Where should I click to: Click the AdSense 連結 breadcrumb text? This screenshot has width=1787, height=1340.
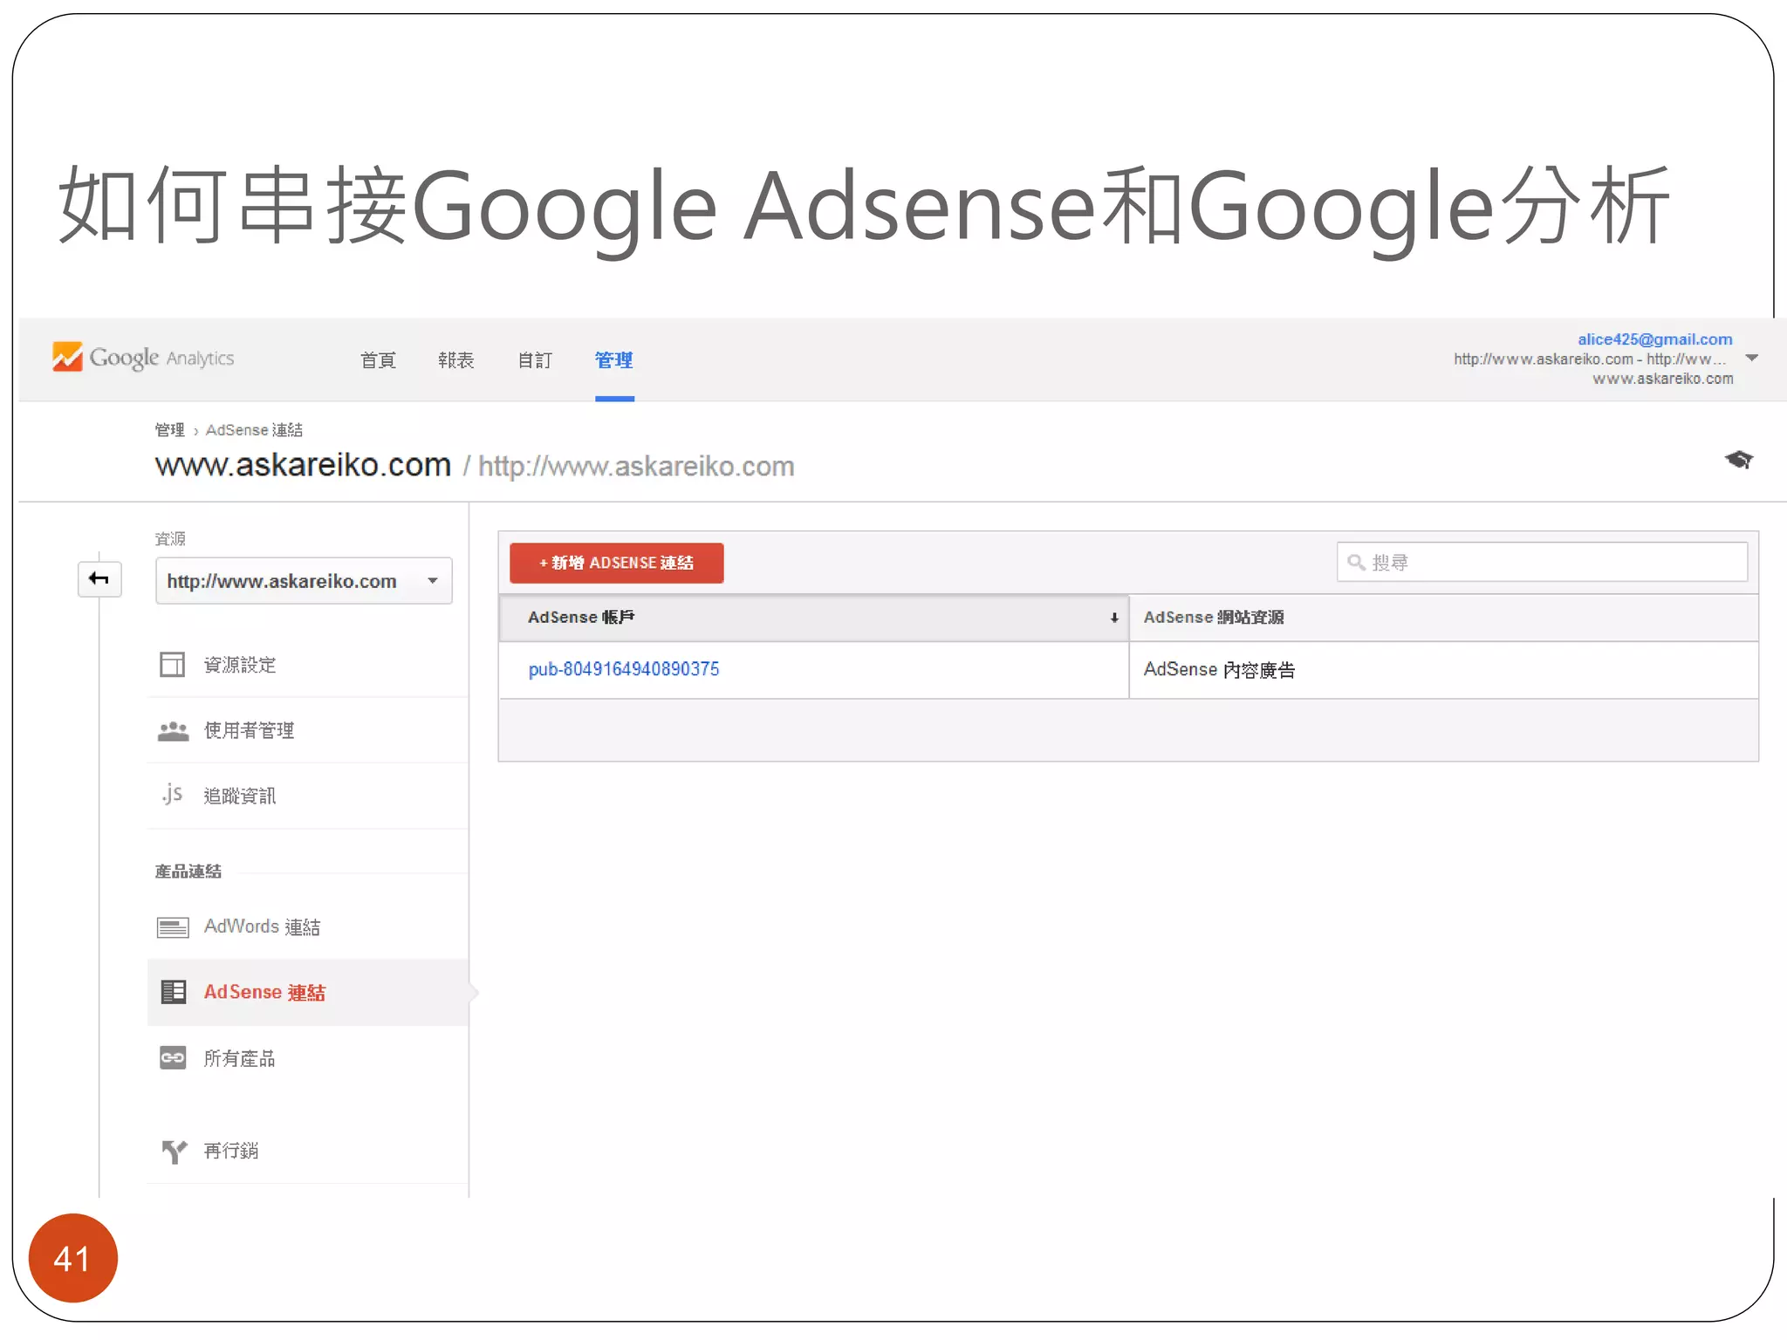(x=254, y=430)
